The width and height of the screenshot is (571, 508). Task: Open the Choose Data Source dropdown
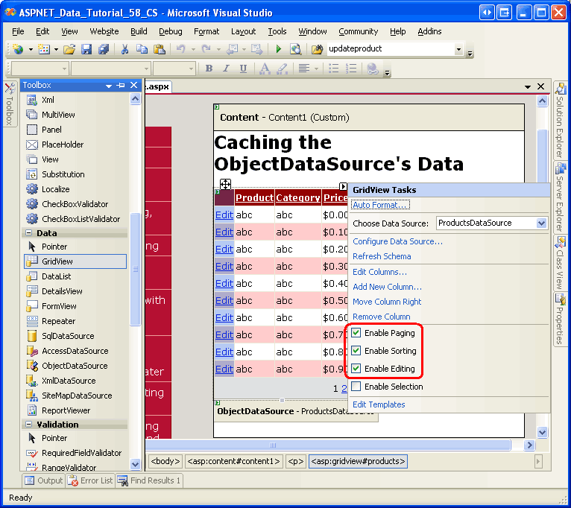[541, 223]
